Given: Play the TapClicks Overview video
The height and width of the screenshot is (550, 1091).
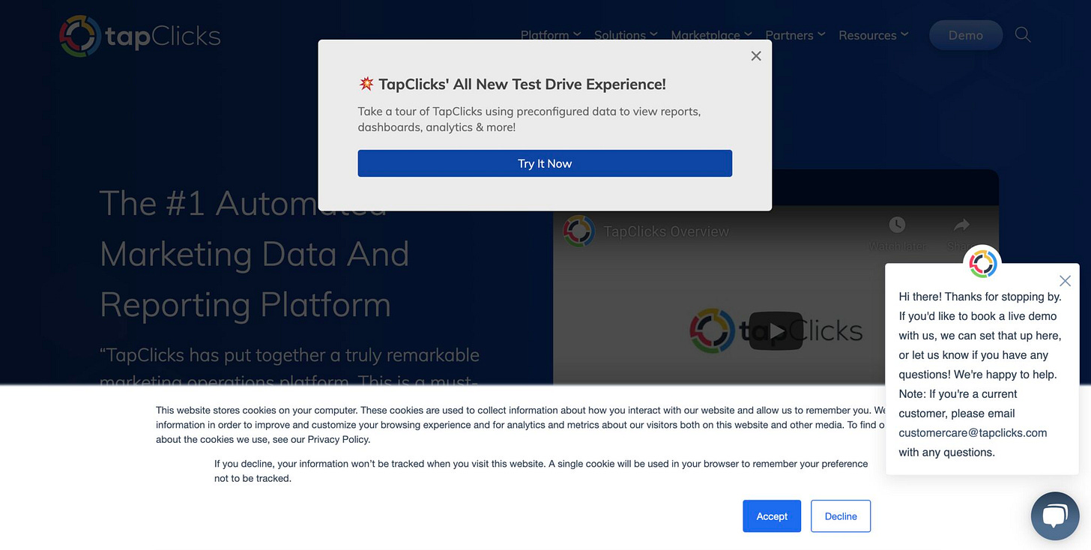Looking at the screenshot, I should point(776,330).
